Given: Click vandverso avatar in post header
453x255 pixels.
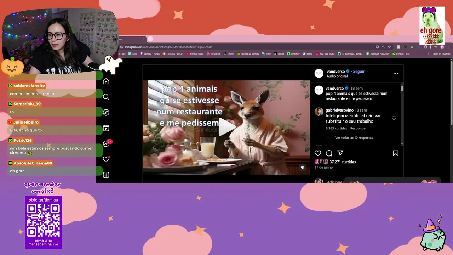Looking at the screenshot, I should tap(319, 73).
